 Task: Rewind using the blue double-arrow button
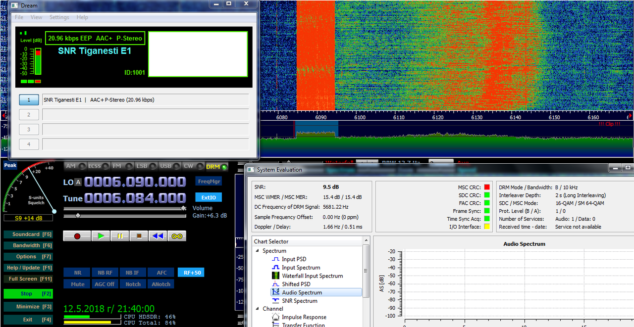(x=158, y=236)
